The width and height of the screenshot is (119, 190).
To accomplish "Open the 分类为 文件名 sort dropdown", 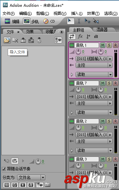I will (x=31, y=177).
